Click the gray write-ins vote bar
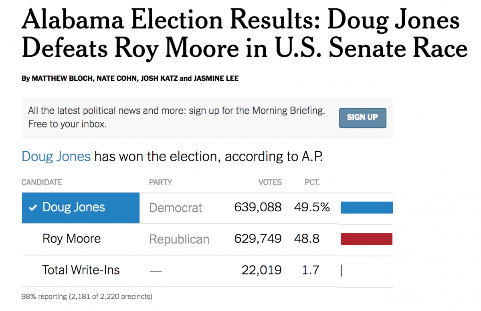Viewport: 481px width, 311px height. click(x=342, y=271)
